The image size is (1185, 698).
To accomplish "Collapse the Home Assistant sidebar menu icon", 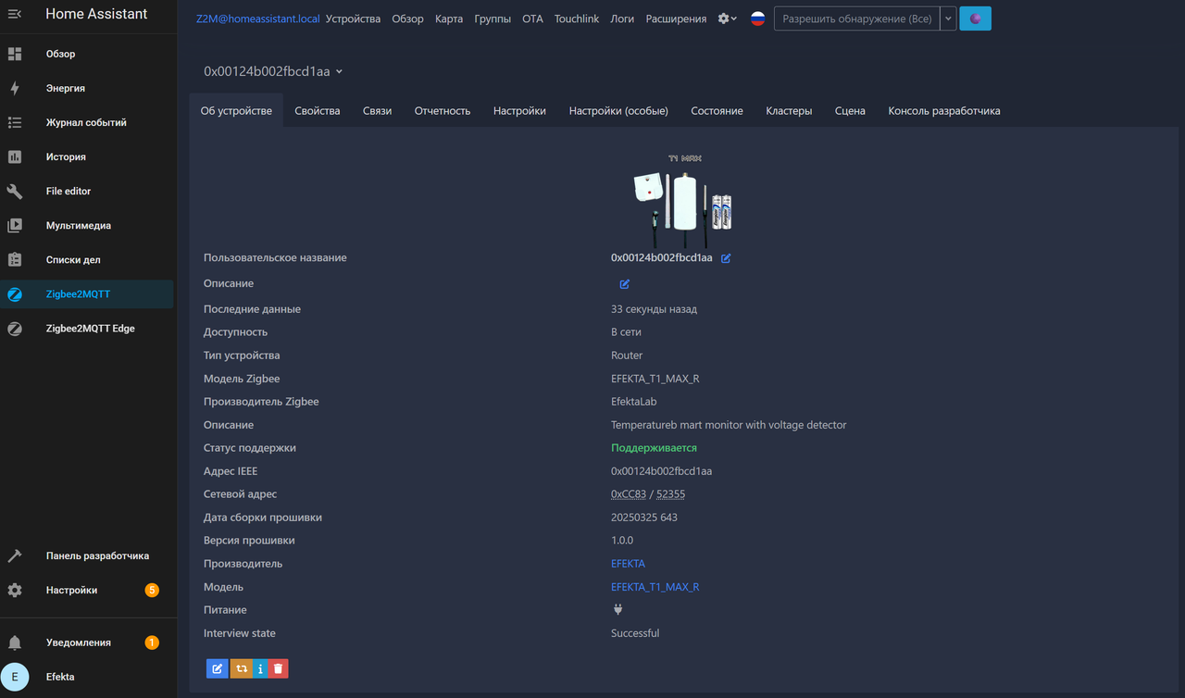I will [14, 14].
